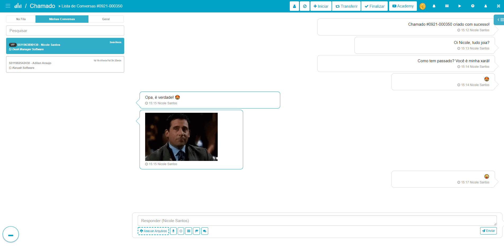
Task: Click the Desk Manager bar-chart logo
Action: tap(18, 6)
